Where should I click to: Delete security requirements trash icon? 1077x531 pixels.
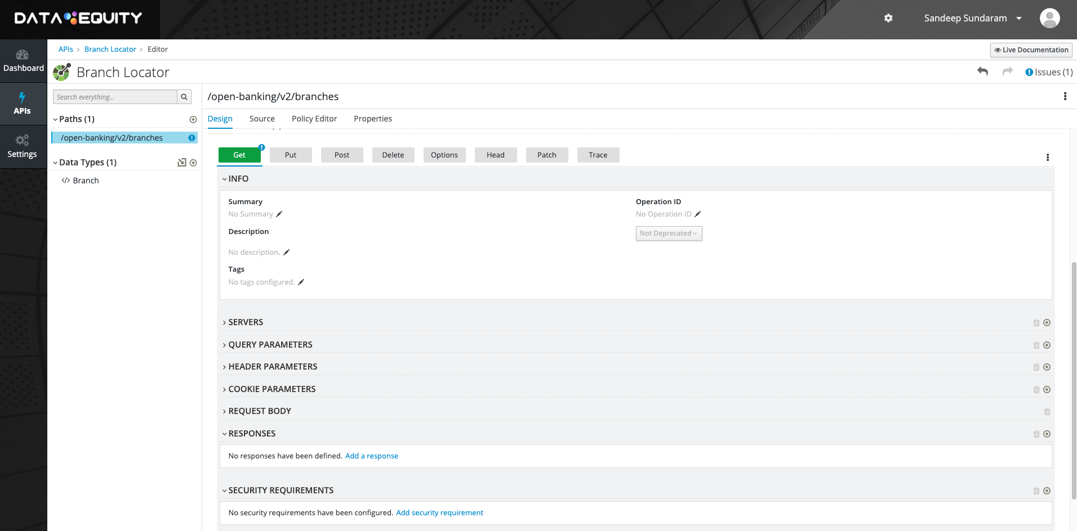pos(1036,490)
